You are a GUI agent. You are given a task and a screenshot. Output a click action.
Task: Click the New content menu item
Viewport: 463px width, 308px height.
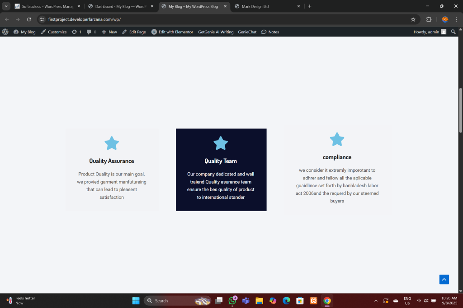109,32
